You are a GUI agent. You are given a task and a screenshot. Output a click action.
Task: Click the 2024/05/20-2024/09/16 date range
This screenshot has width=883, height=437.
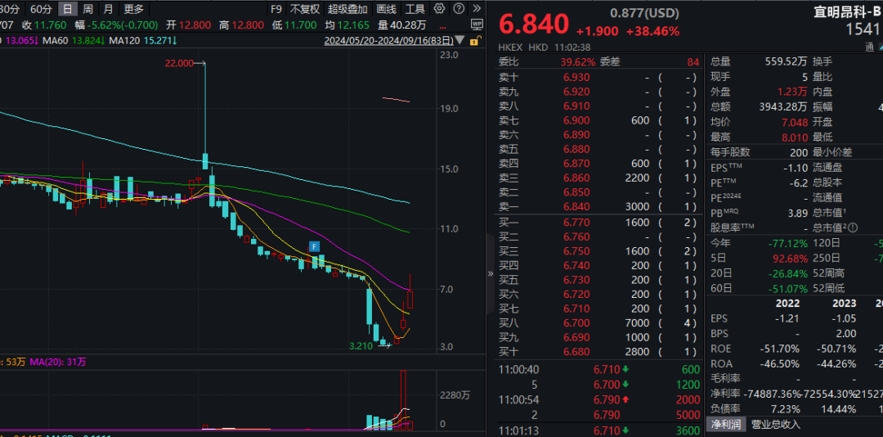click(x=388, y=40)
